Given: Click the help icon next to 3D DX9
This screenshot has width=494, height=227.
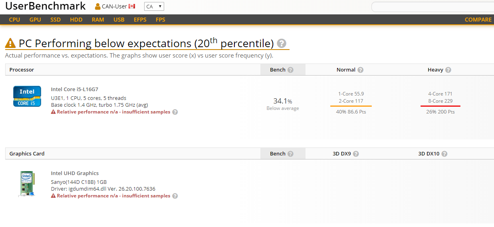Looking at the screenshot, I should [x=356, y=154].
